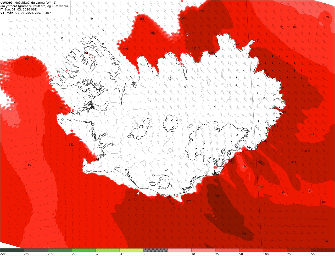Click the darkest green swatch between -500 and -250
335x256 pixels.
point(12,250)
